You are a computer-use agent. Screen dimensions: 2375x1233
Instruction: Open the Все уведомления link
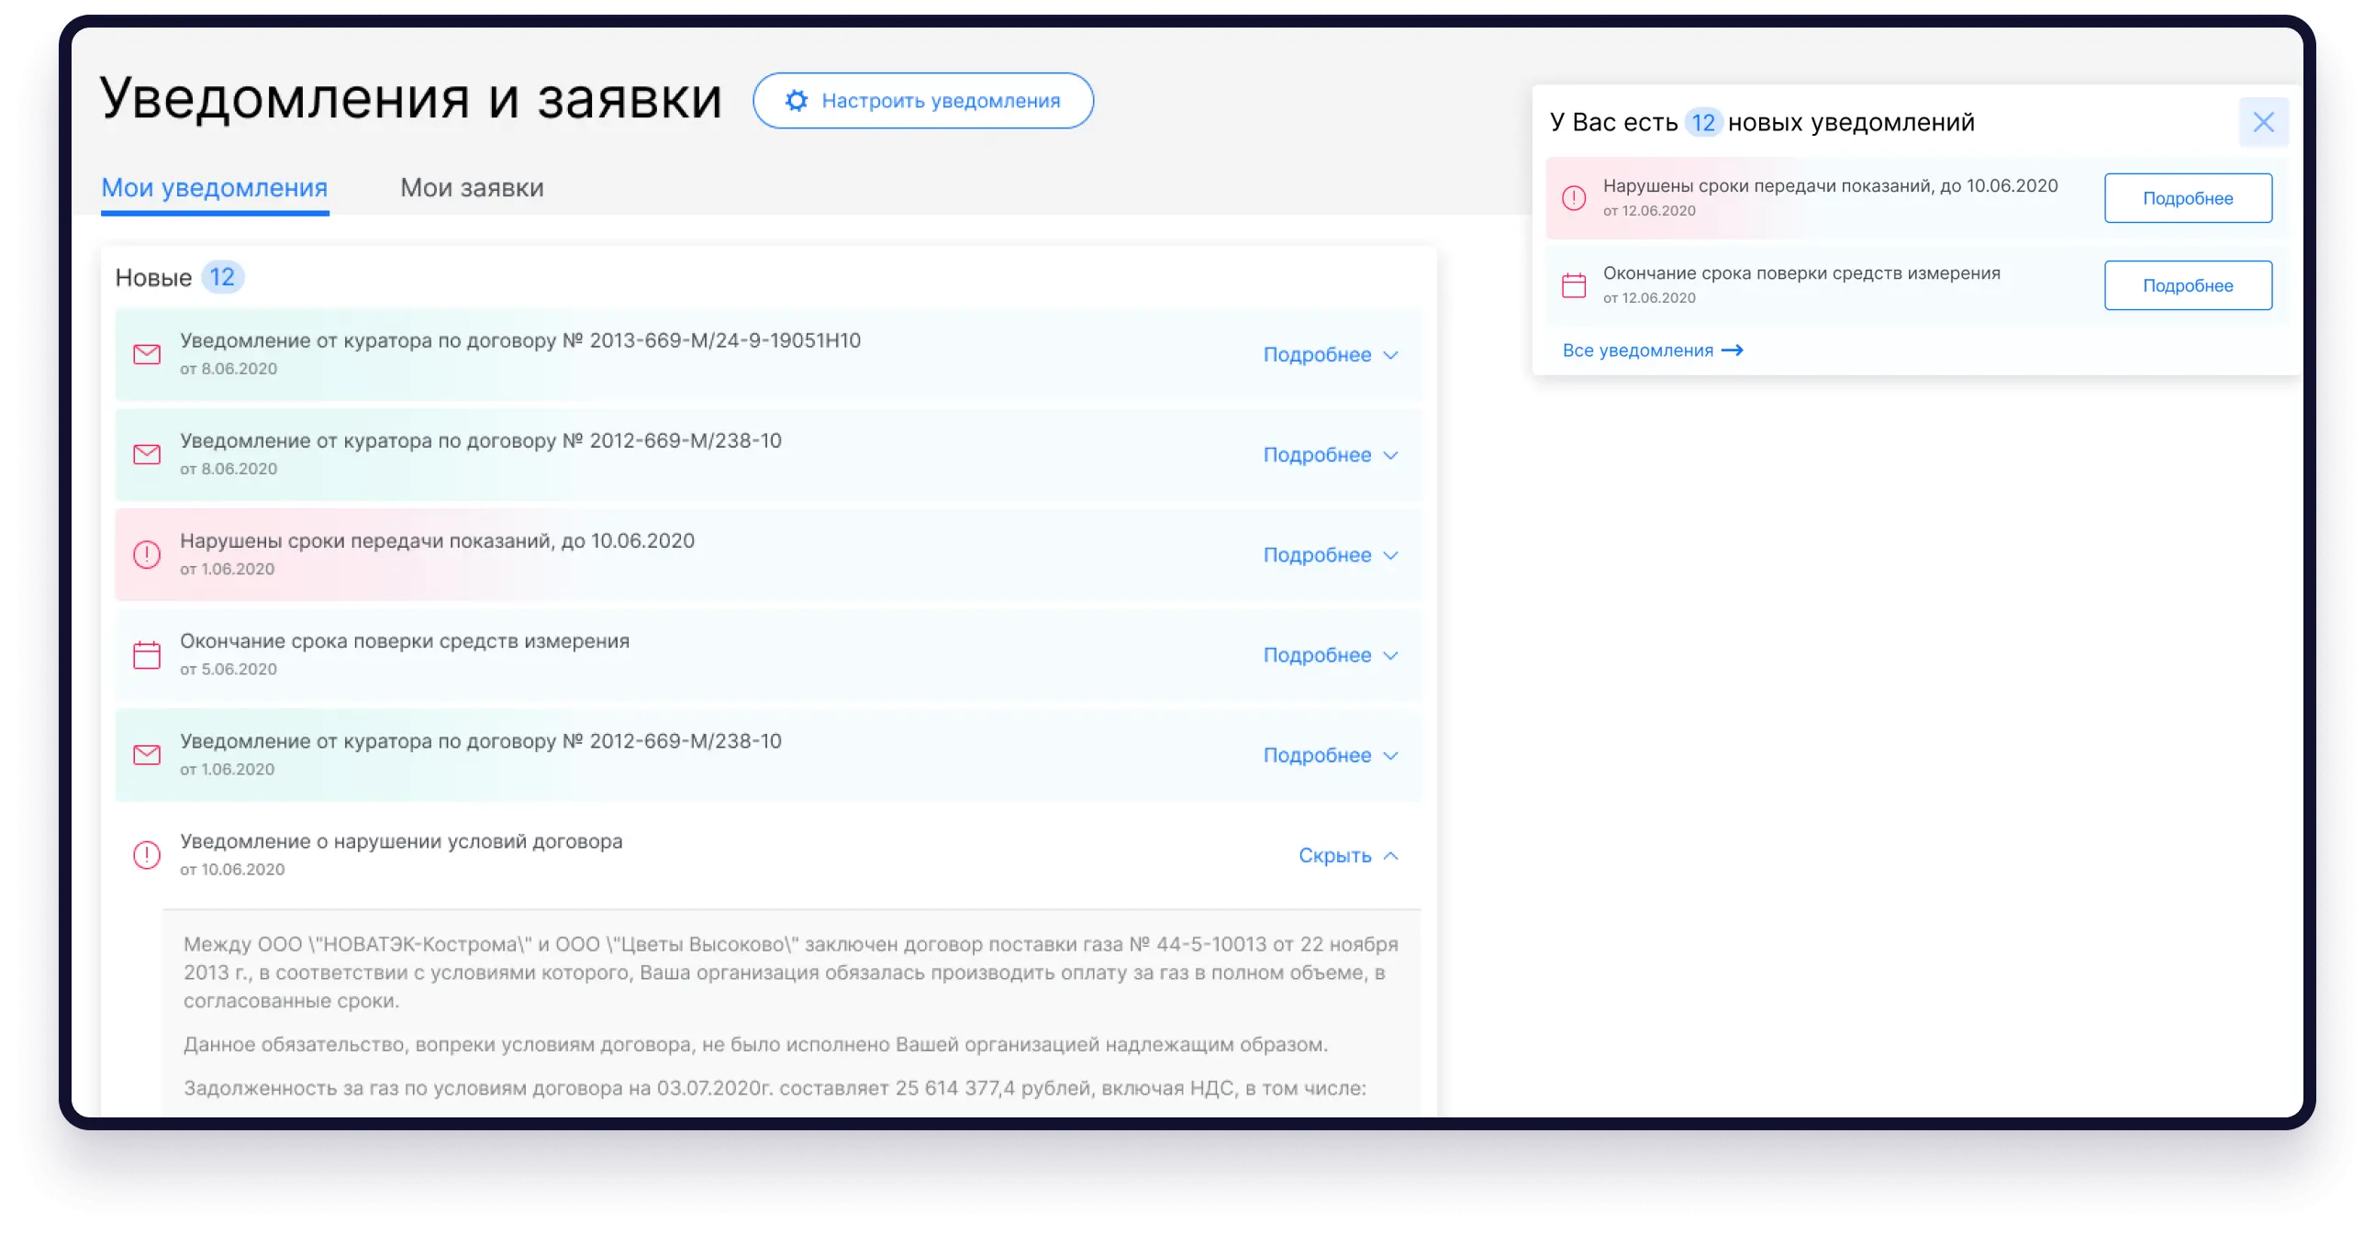tap(1652, 350)
